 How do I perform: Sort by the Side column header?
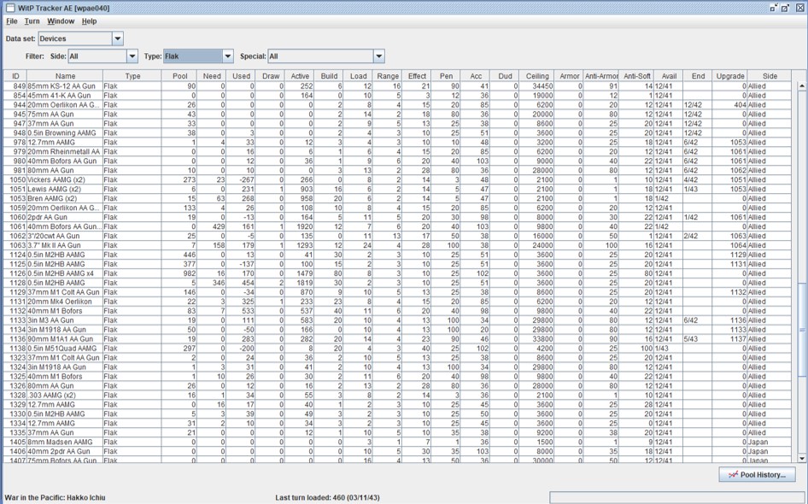(770, 76)
